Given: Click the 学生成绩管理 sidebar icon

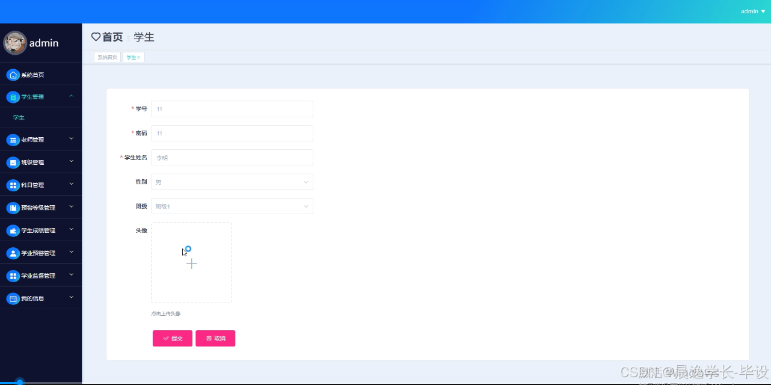Looking at the screenshot, I should pyautogui.click(x=13, y=230).
